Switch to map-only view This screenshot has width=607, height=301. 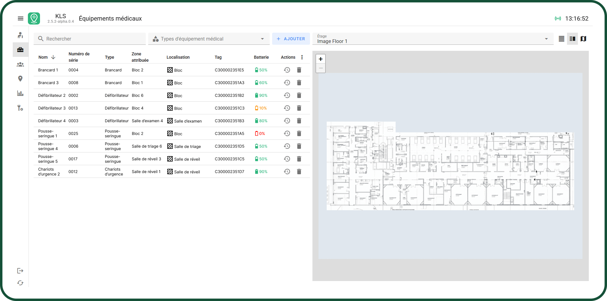click(583, 39)
